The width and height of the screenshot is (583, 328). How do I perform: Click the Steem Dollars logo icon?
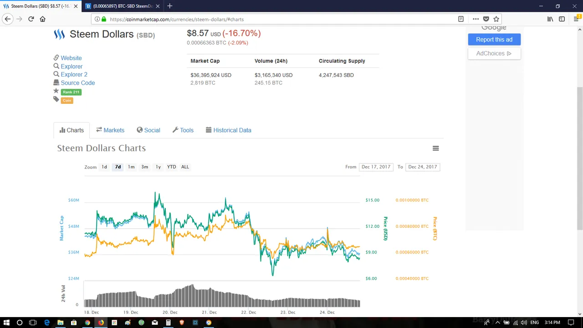point(59,34)
